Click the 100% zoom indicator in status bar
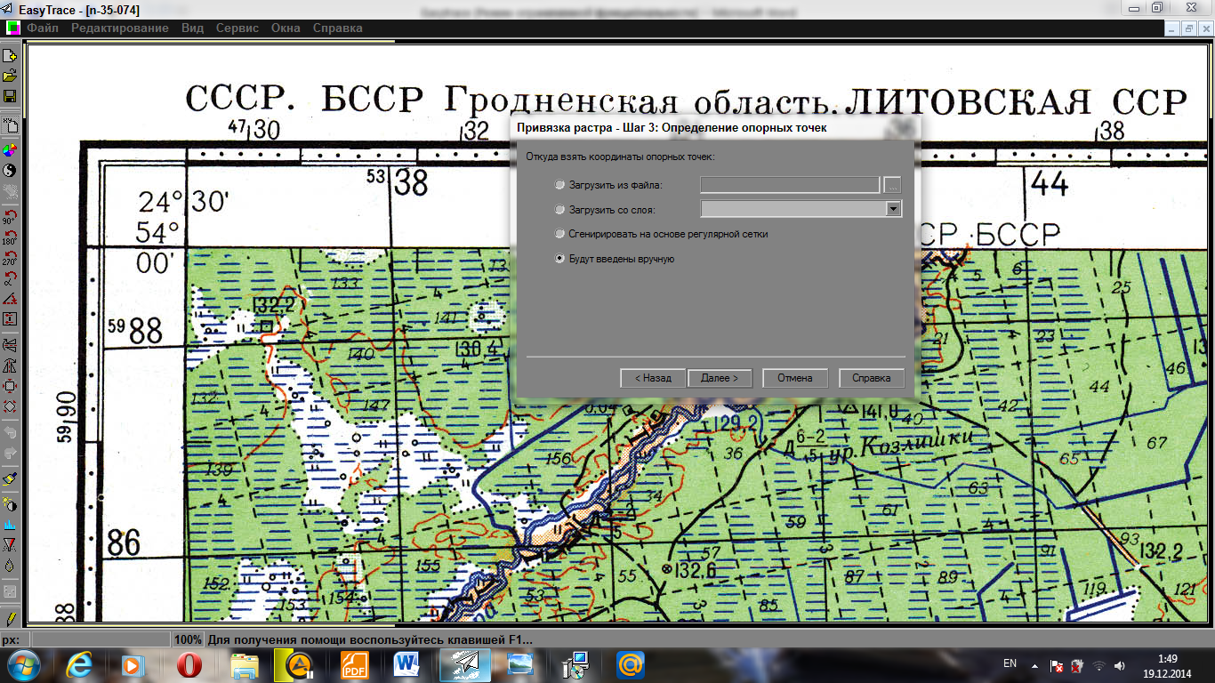This screenshot has width=1215, height=683. [188, 639]
